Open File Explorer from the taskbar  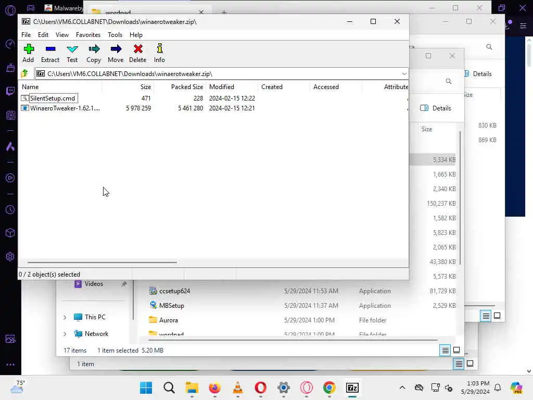point(192,387)
